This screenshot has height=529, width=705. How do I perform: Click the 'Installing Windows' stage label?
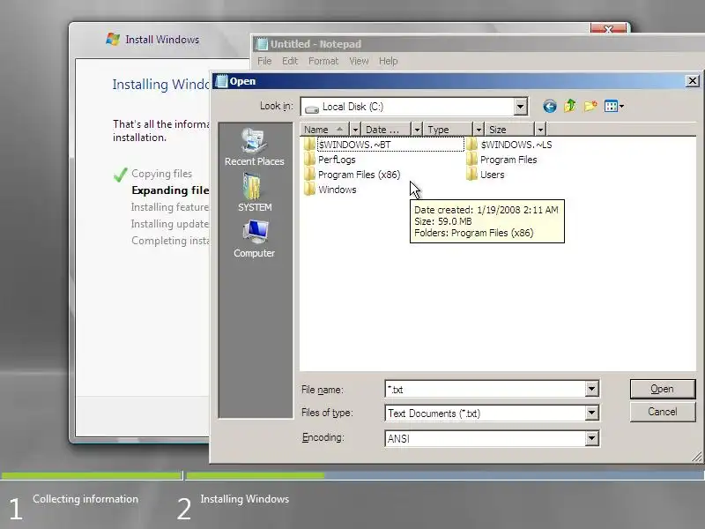click(x=245, y=499)
